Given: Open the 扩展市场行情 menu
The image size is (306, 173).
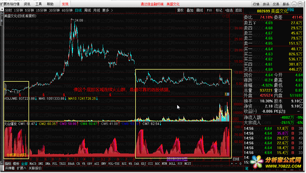Looking at the screenshot, I should (x=10, y=4).
